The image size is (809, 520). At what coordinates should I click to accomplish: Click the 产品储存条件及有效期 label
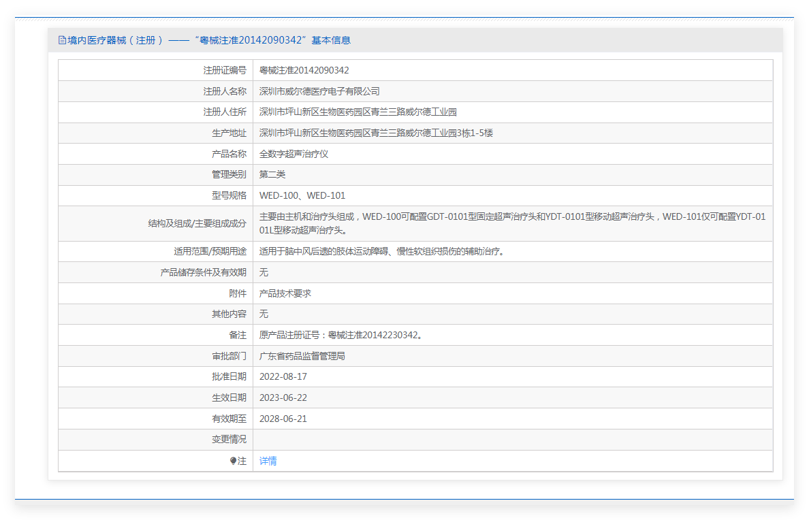tap(204, 272)
